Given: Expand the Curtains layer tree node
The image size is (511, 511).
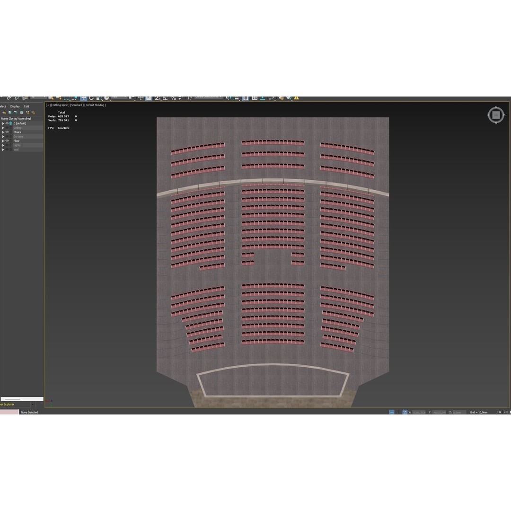Looking at the screenshot, I should [3, 137].
